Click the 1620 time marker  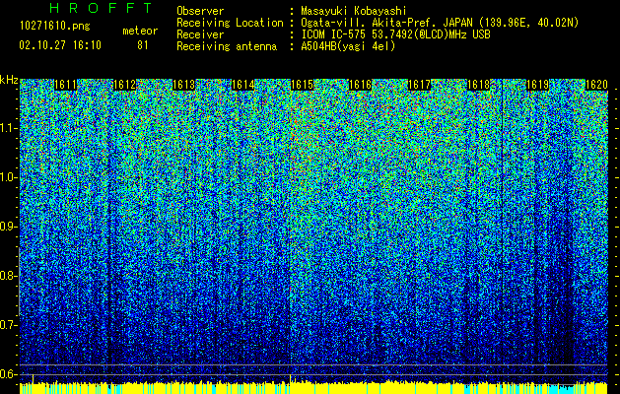click(x=596, y=85)
